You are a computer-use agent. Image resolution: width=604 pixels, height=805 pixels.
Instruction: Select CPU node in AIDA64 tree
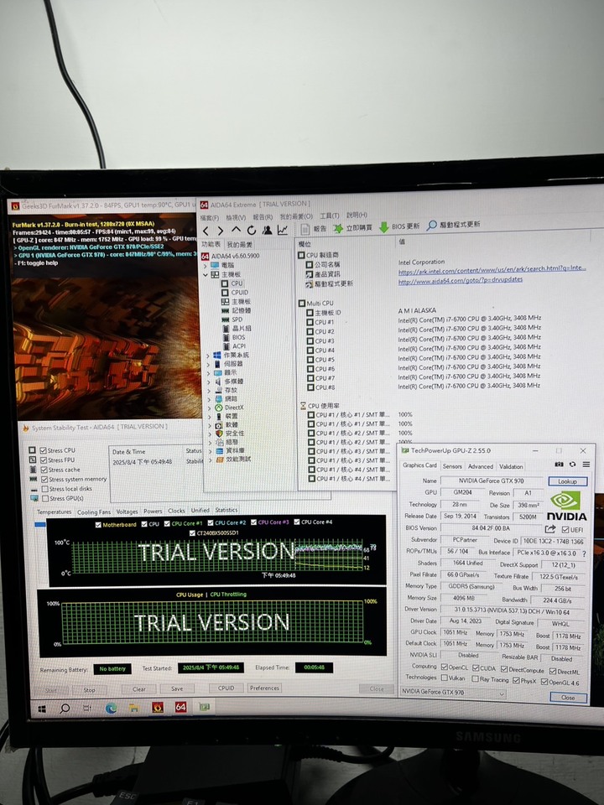coord(232,283)
